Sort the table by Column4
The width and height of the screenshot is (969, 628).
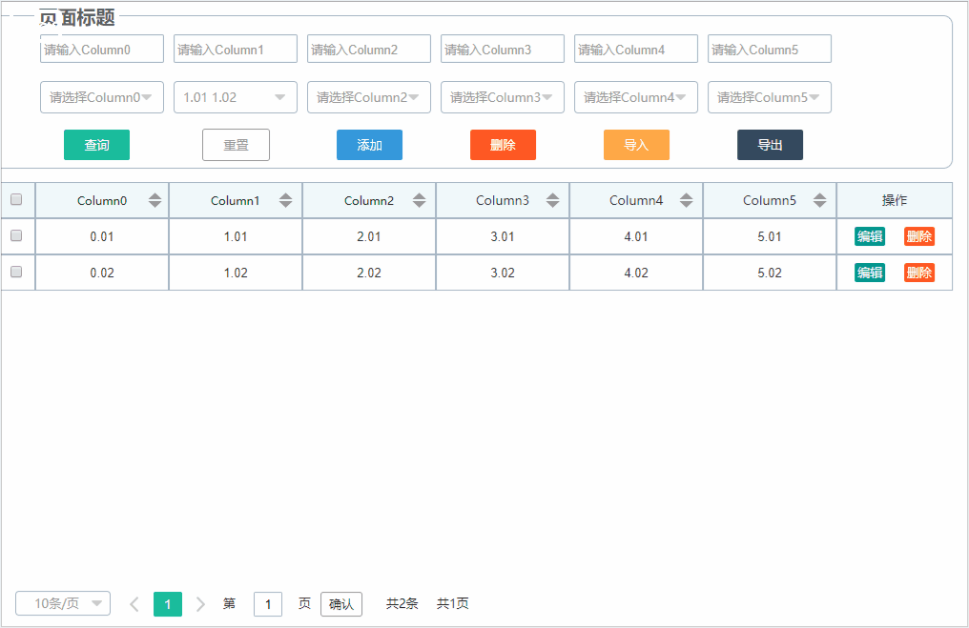click(x=686, y=200)
